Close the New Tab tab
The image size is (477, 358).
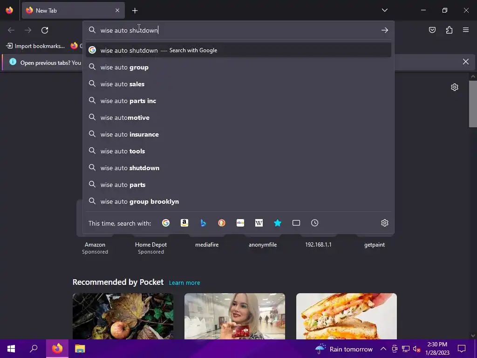(117, 10)
